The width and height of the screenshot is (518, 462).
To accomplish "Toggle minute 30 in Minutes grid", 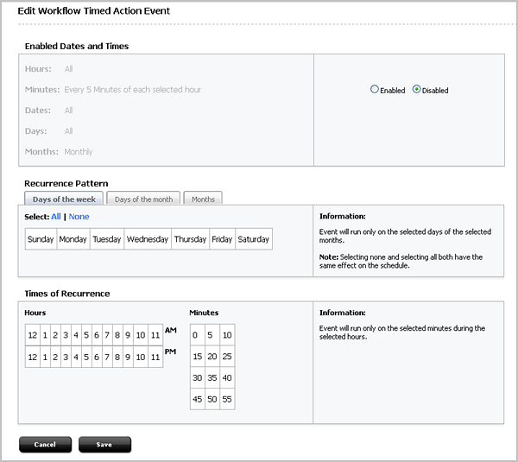I will [x=197, y=377].
